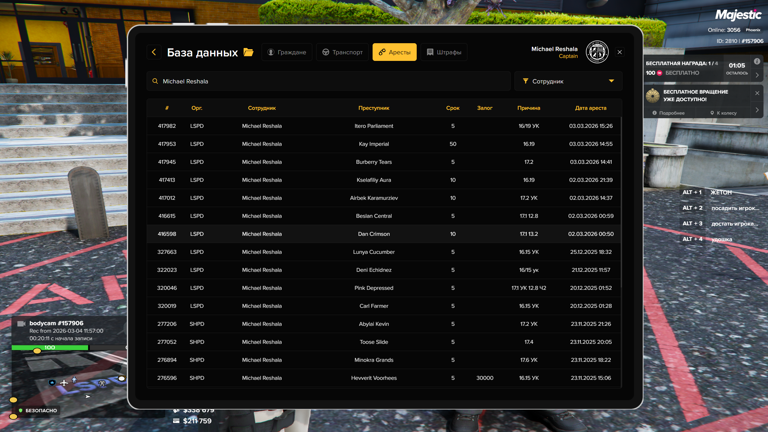Expand the free spin panel arrow

(757, 110)
